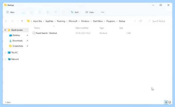This screenshot has width=175, height=107.
Task: Click the pin icon beside Downloads
Action: pos(27,41)
